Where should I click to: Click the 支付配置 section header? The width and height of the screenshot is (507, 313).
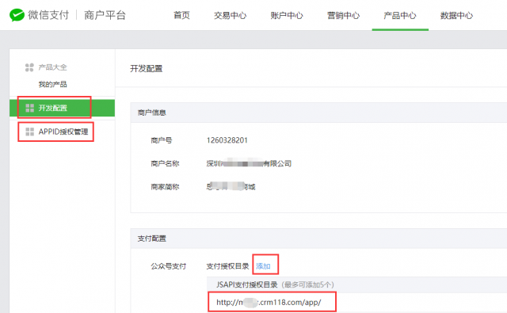(x=151, y=239)
